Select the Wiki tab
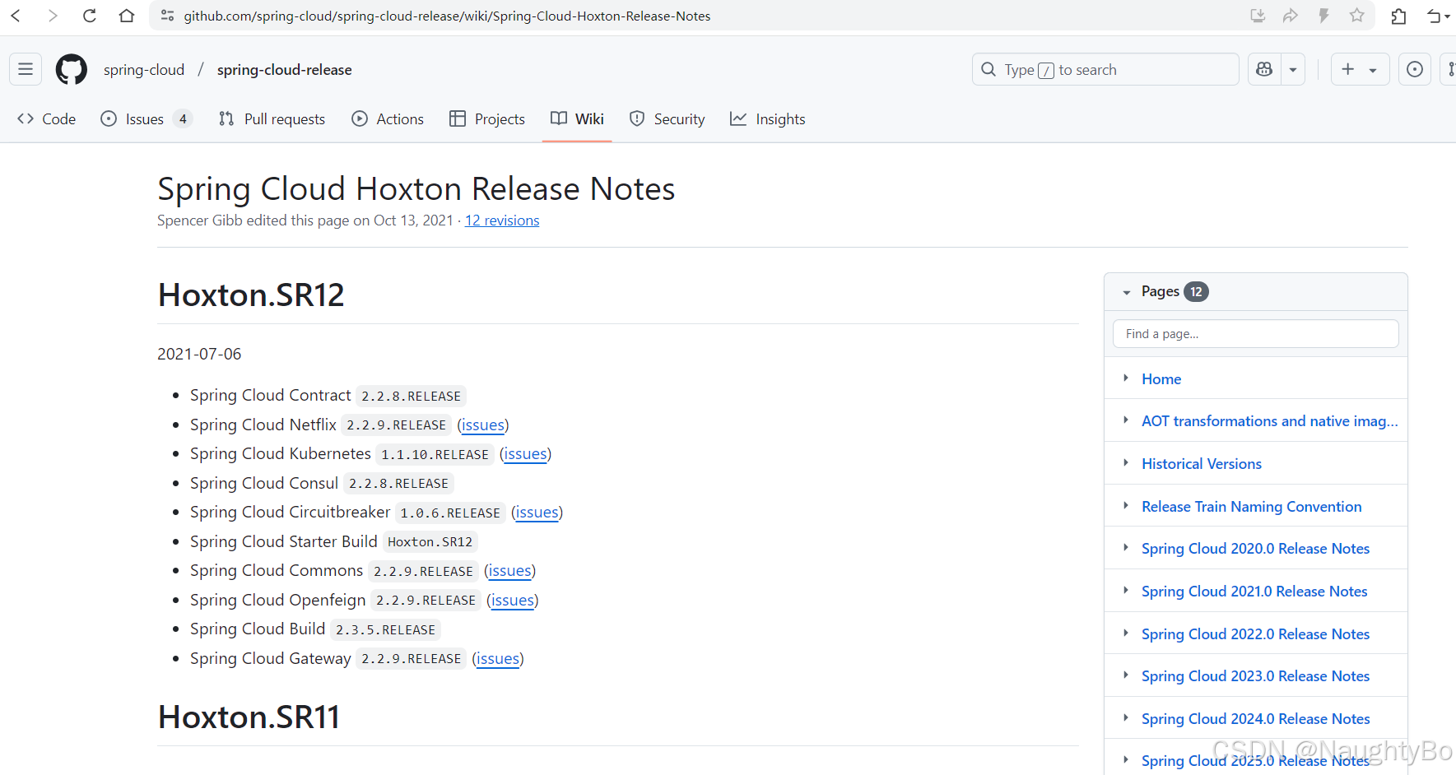Image resolution: width=1456 pixels, height=775 pixels. tap(577, 118)
